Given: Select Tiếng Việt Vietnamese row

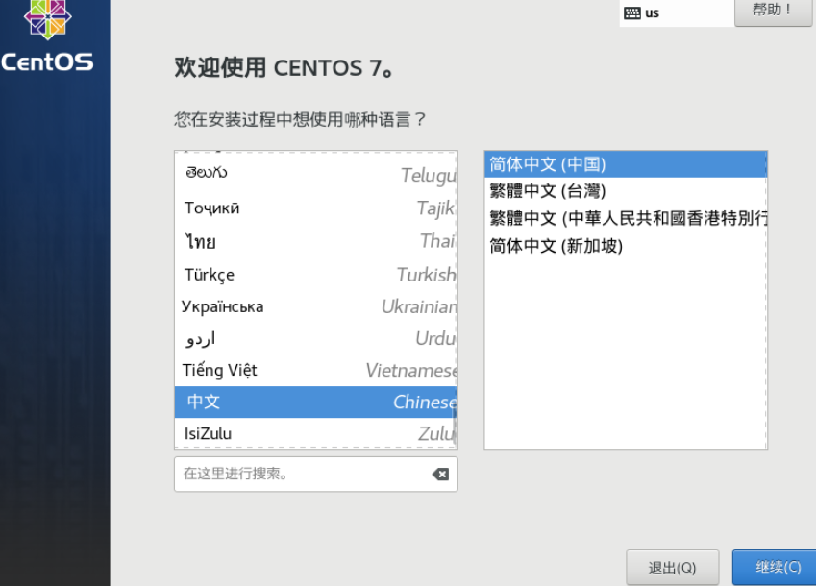Looking at the screenshot, I should (316, 370).
